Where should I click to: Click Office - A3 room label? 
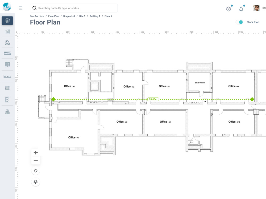click(x=164, y=86)
